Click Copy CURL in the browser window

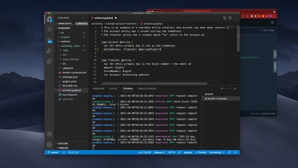coord(268,30)
